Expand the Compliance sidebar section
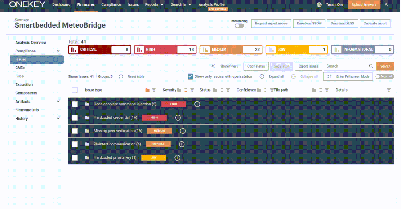401x209 pixels. point(58,51)
